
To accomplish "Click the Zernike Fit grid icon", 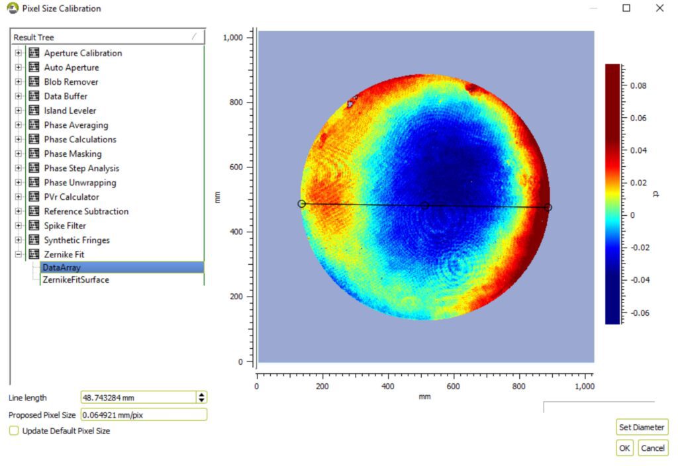I will coord(34,254).
